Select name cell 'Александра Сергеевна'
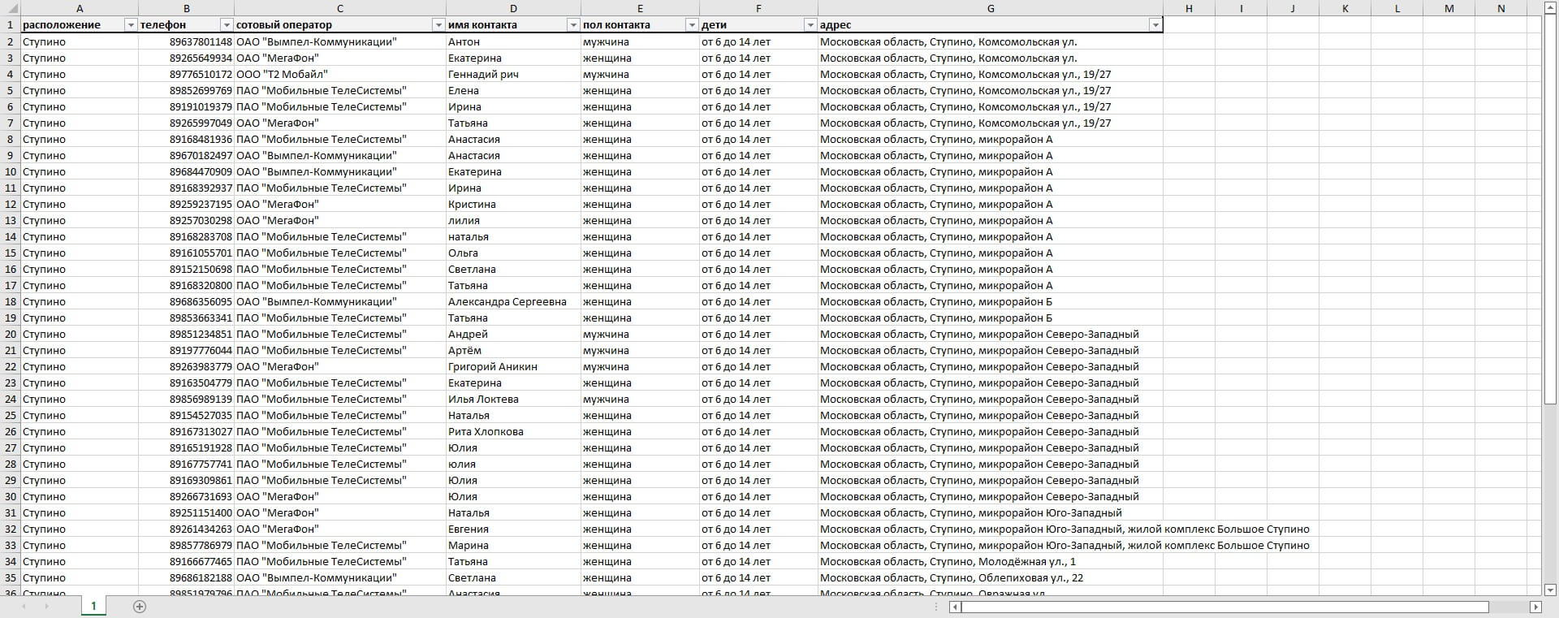Image resolution: width=1559 pixels, height=618 pixels. pyautogui.click(x=513, y=301)
